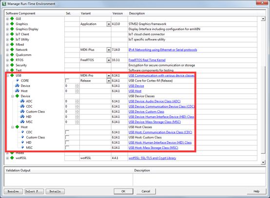Click the green diamond of USB Device classes group
This screenshot has width=270, height=198.
[x=17, y=96]
